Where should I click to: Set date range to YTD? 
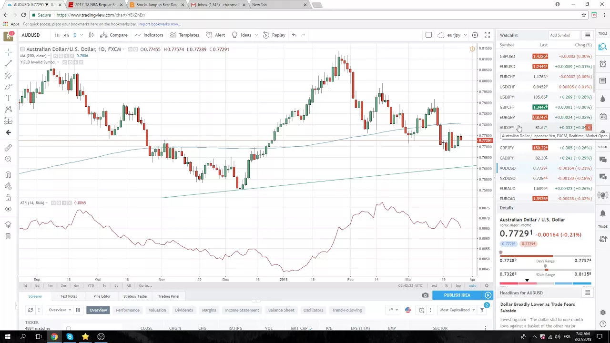(91, 285)
